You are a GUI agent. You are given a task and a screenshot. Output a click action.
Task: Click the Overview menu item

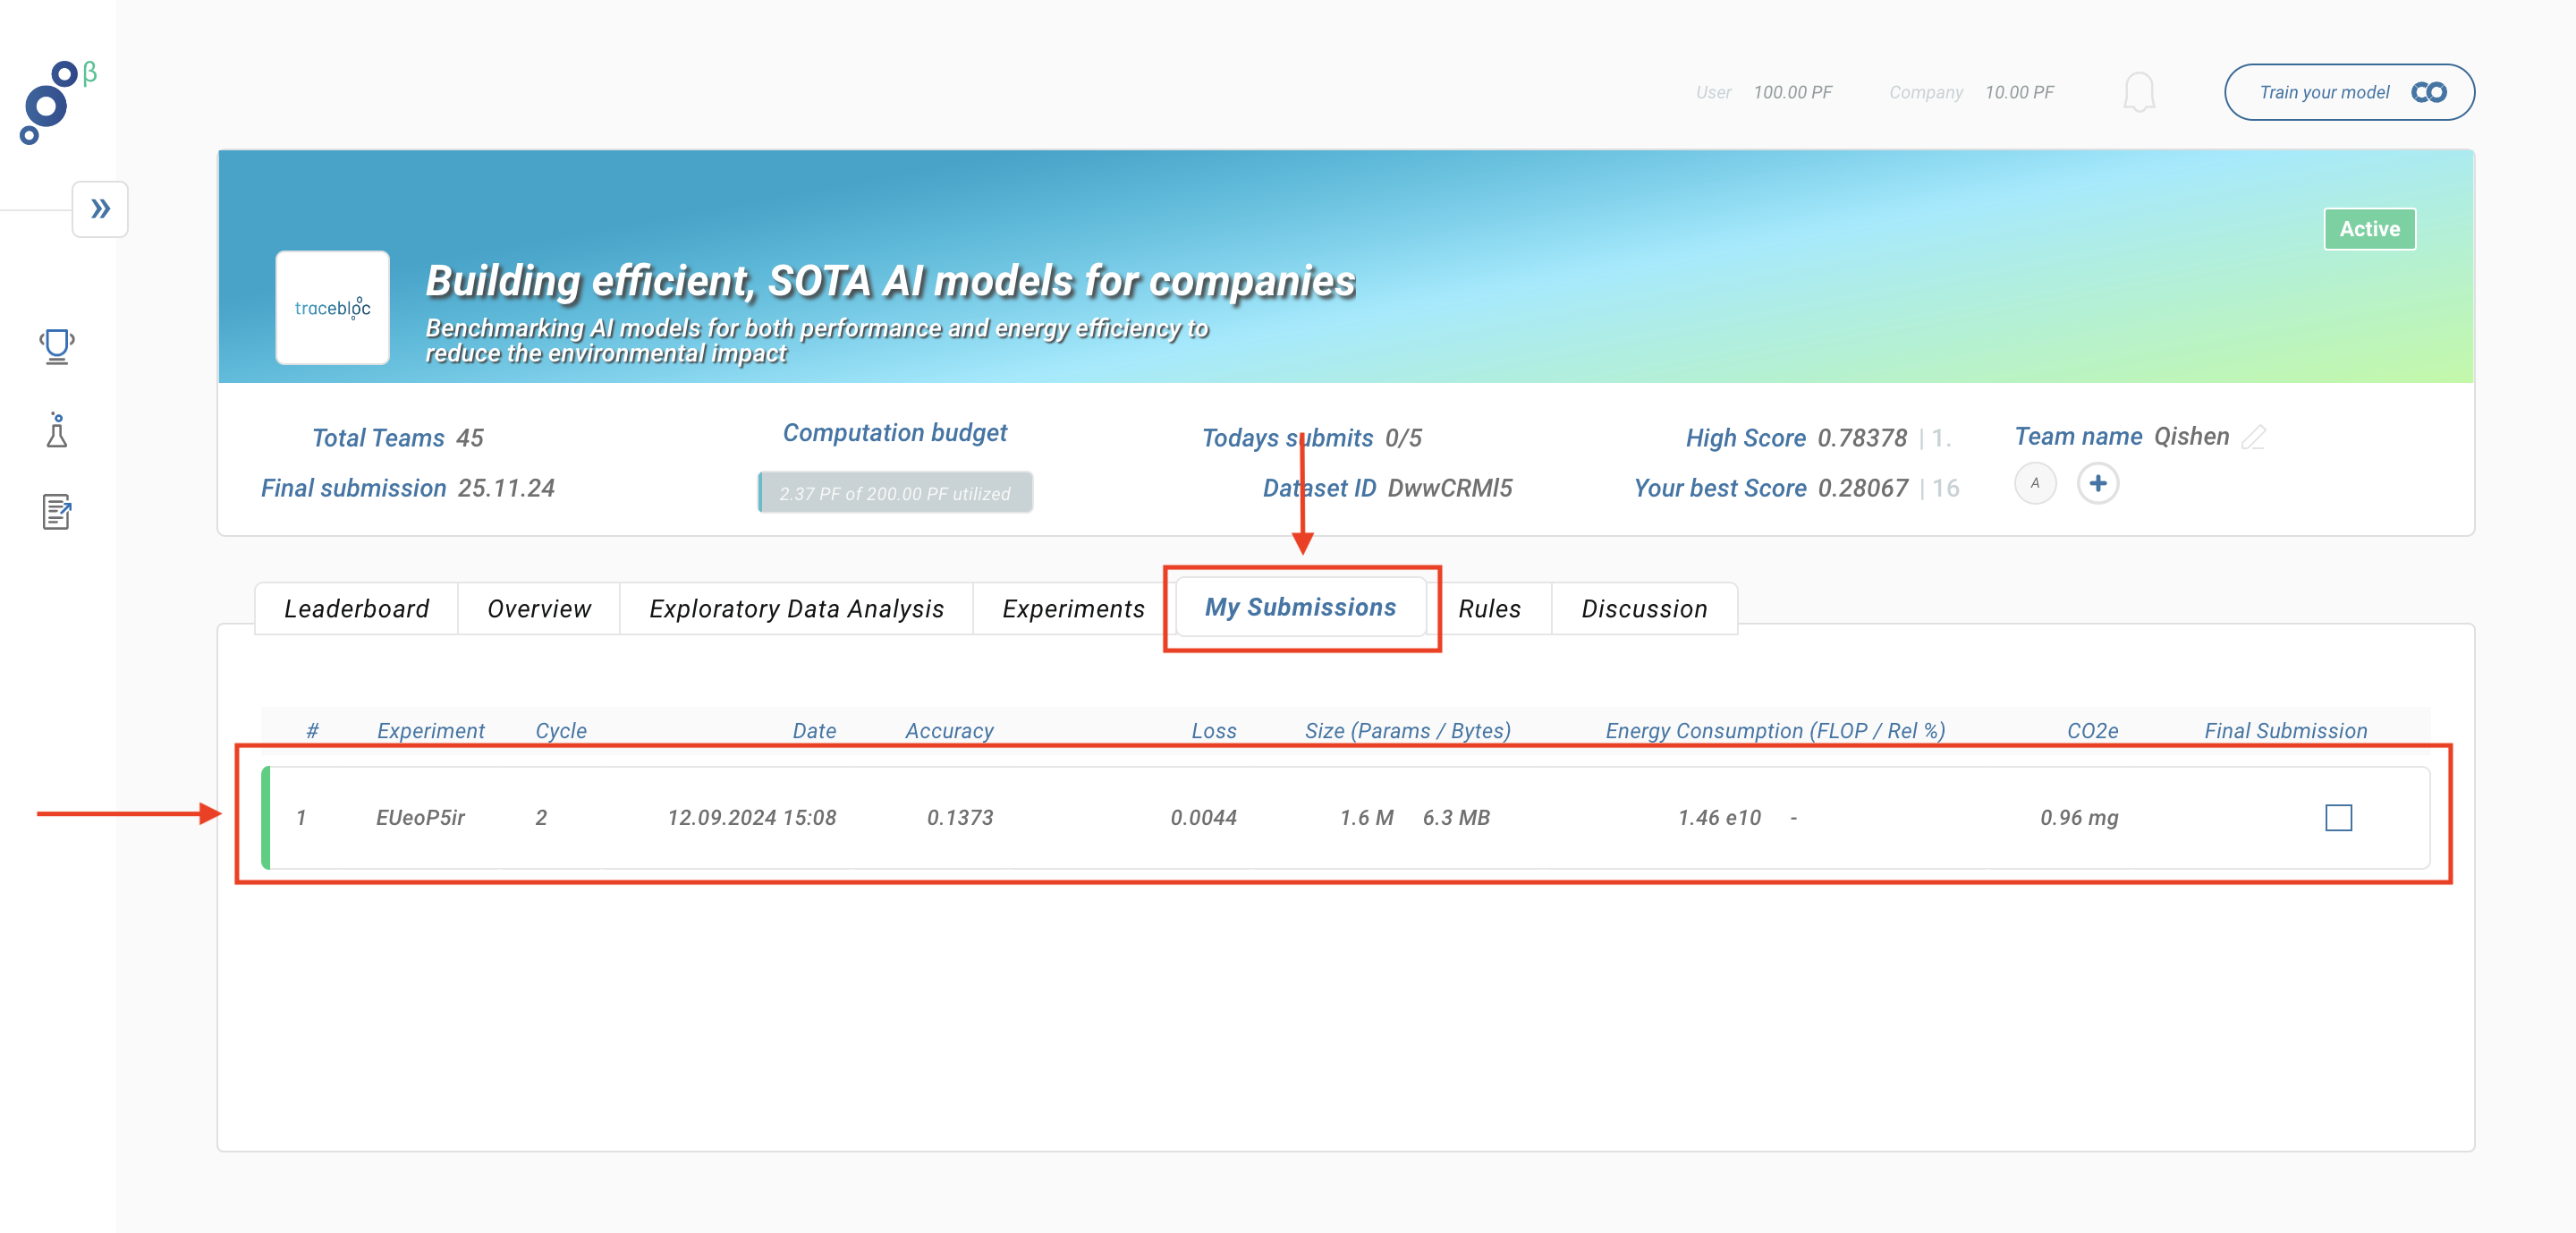538,608
